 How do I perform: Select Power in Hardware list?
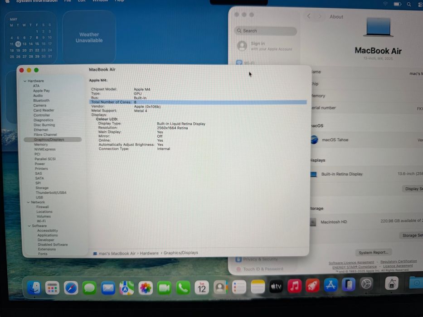click(40, 164)
